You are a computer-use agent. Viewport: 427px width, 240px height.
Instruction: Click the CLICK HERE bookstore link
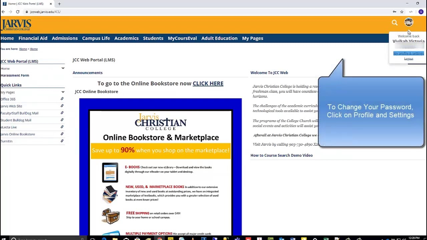click(208, 83)
